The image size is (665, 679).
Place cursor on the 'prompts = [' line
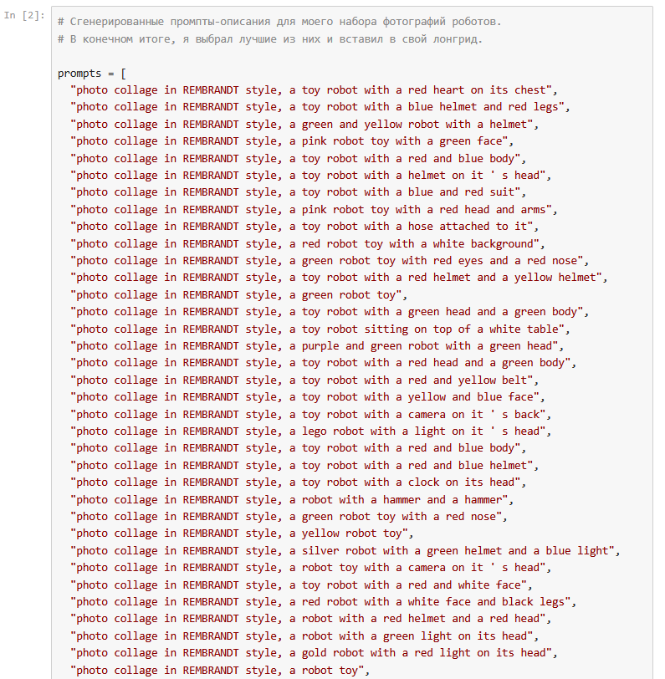[92, 73]
